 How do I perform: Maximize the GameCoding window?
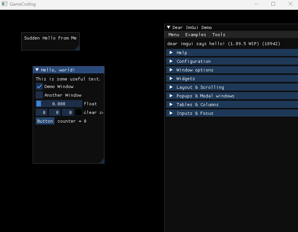coord(273,4)
